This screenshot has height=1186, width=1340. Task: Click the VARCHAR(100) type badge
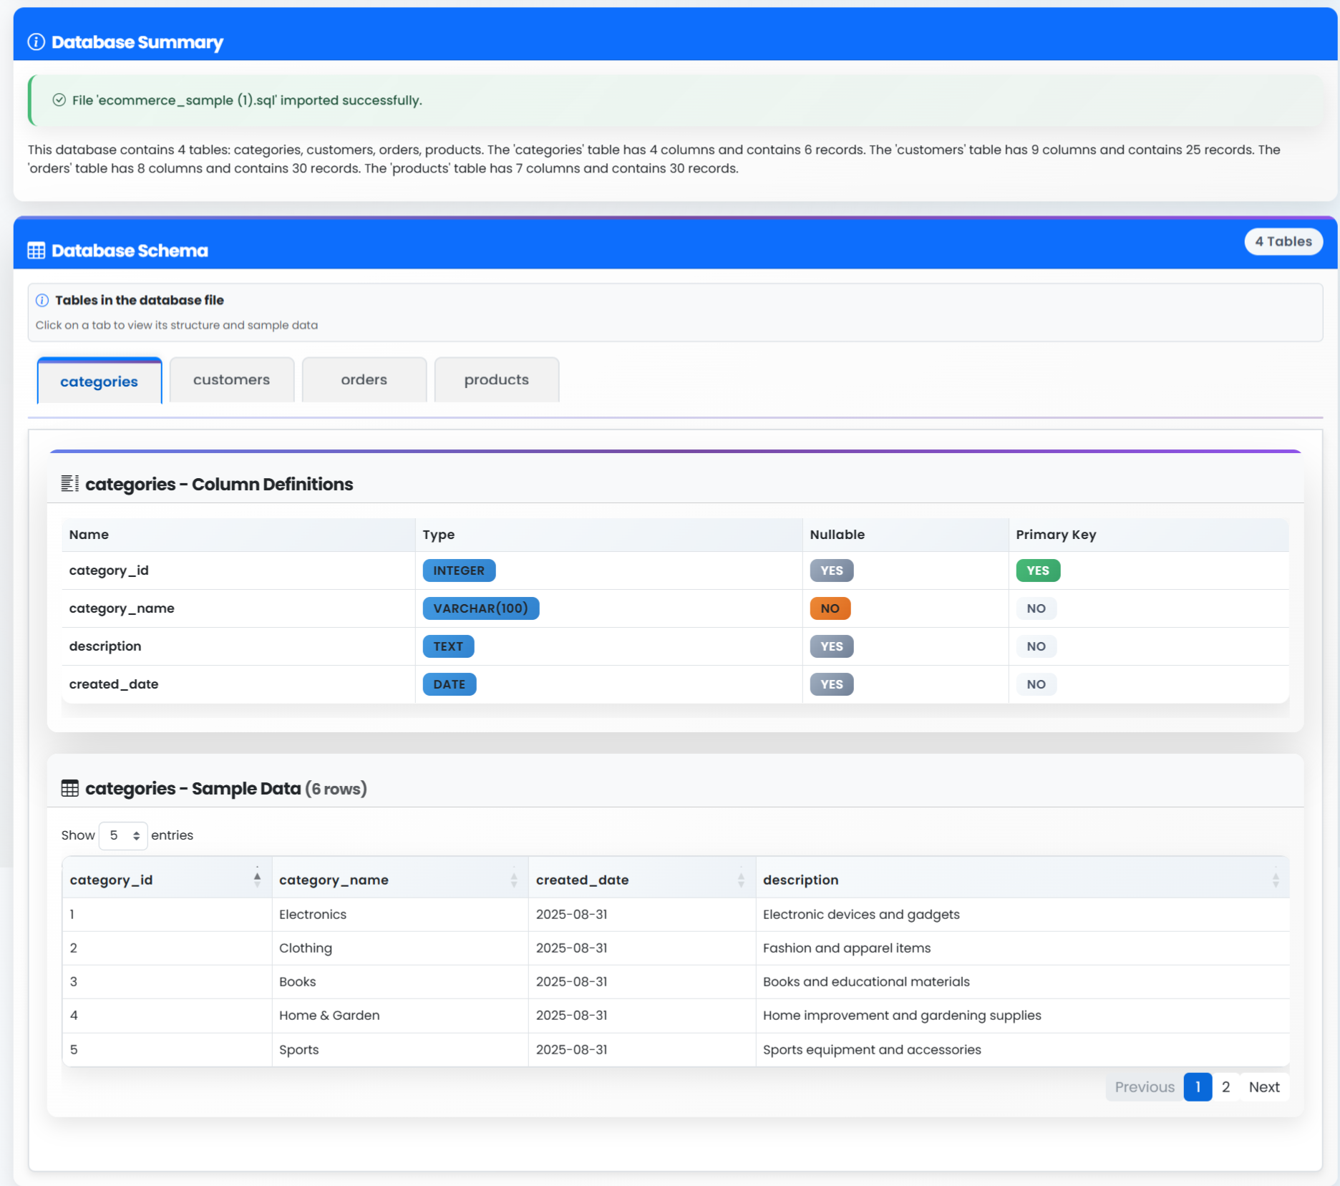point(480,608)
